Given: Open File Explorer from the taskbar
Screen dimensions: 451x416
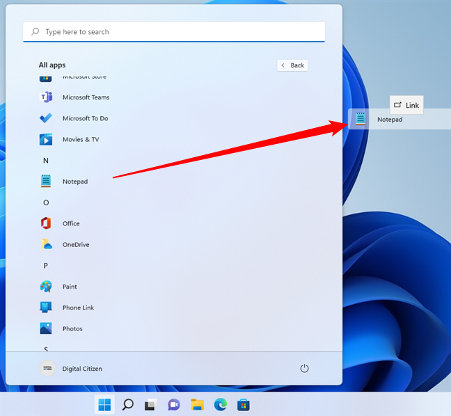Looking at the screenshot, I should 197,404.
